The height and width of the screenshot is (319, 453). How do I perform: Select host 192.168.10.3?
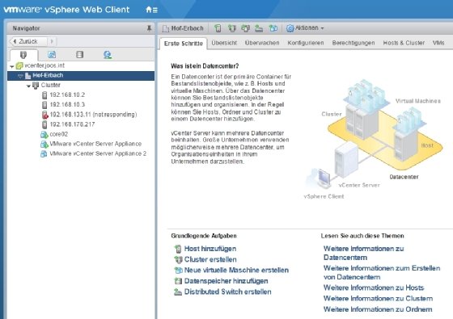(x=67, y=105)
